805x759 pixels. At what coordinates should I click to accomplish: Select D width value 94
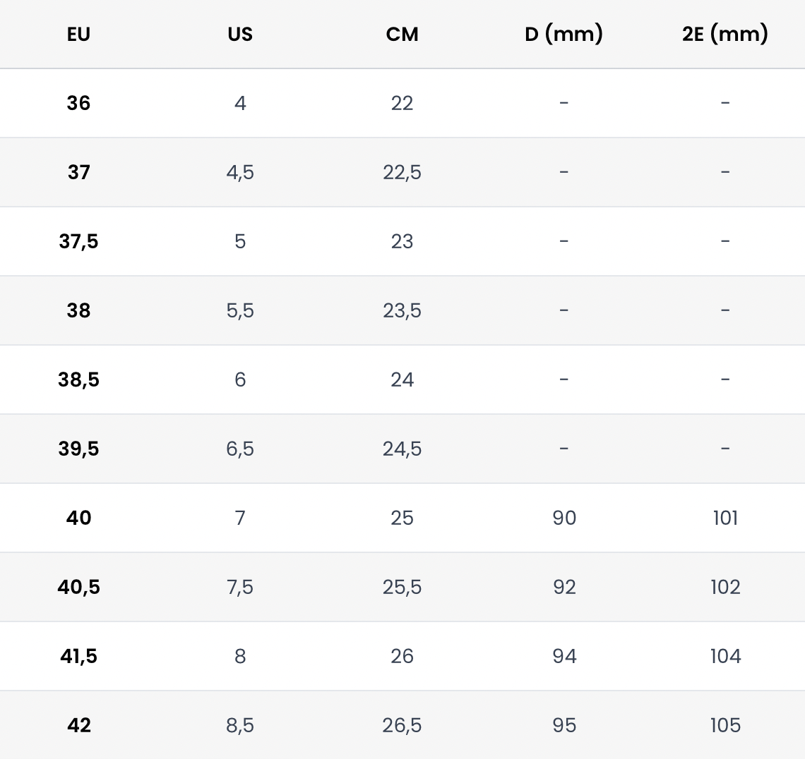point(564,656)
